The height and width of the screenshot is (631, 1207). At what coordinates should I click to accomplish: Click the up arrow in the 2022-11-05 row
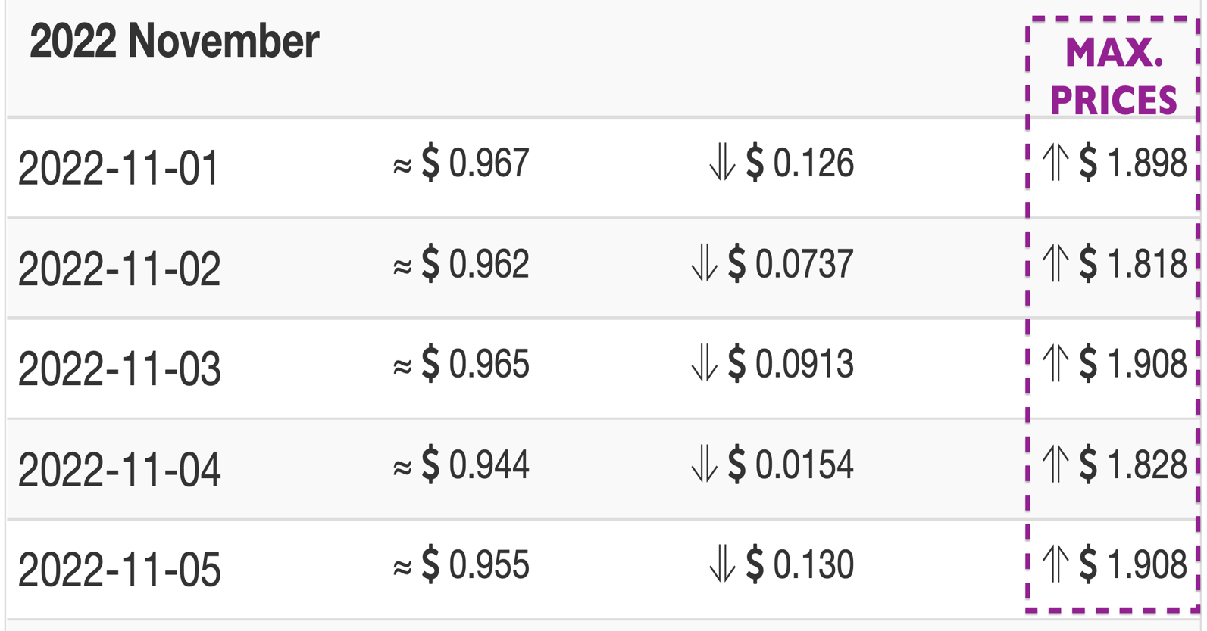pyautogui.click(x=1055, y=564)
